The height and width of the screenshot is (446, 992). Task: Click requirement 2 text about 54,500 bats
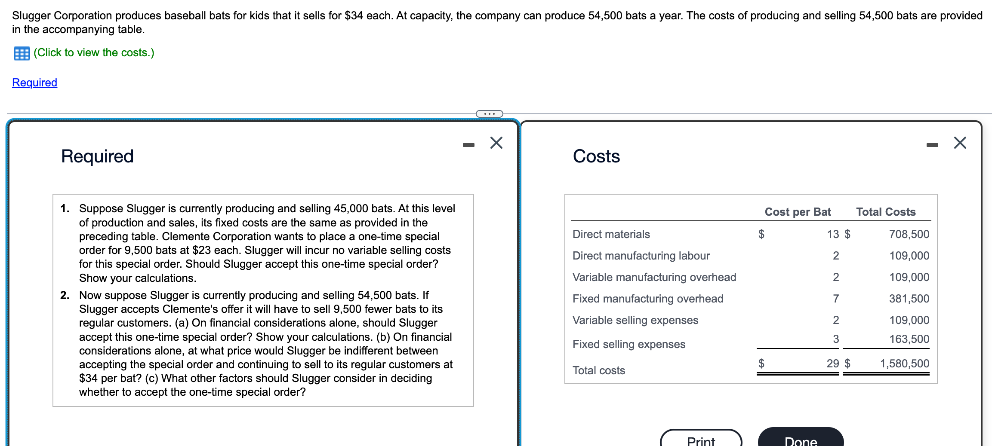pyautogui.click(x=266, y=344)
